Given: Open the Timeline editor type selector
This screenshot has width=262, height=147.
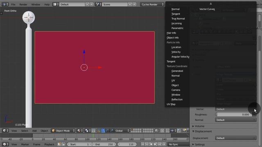Looking at the screenshot, I should [5, 144].
